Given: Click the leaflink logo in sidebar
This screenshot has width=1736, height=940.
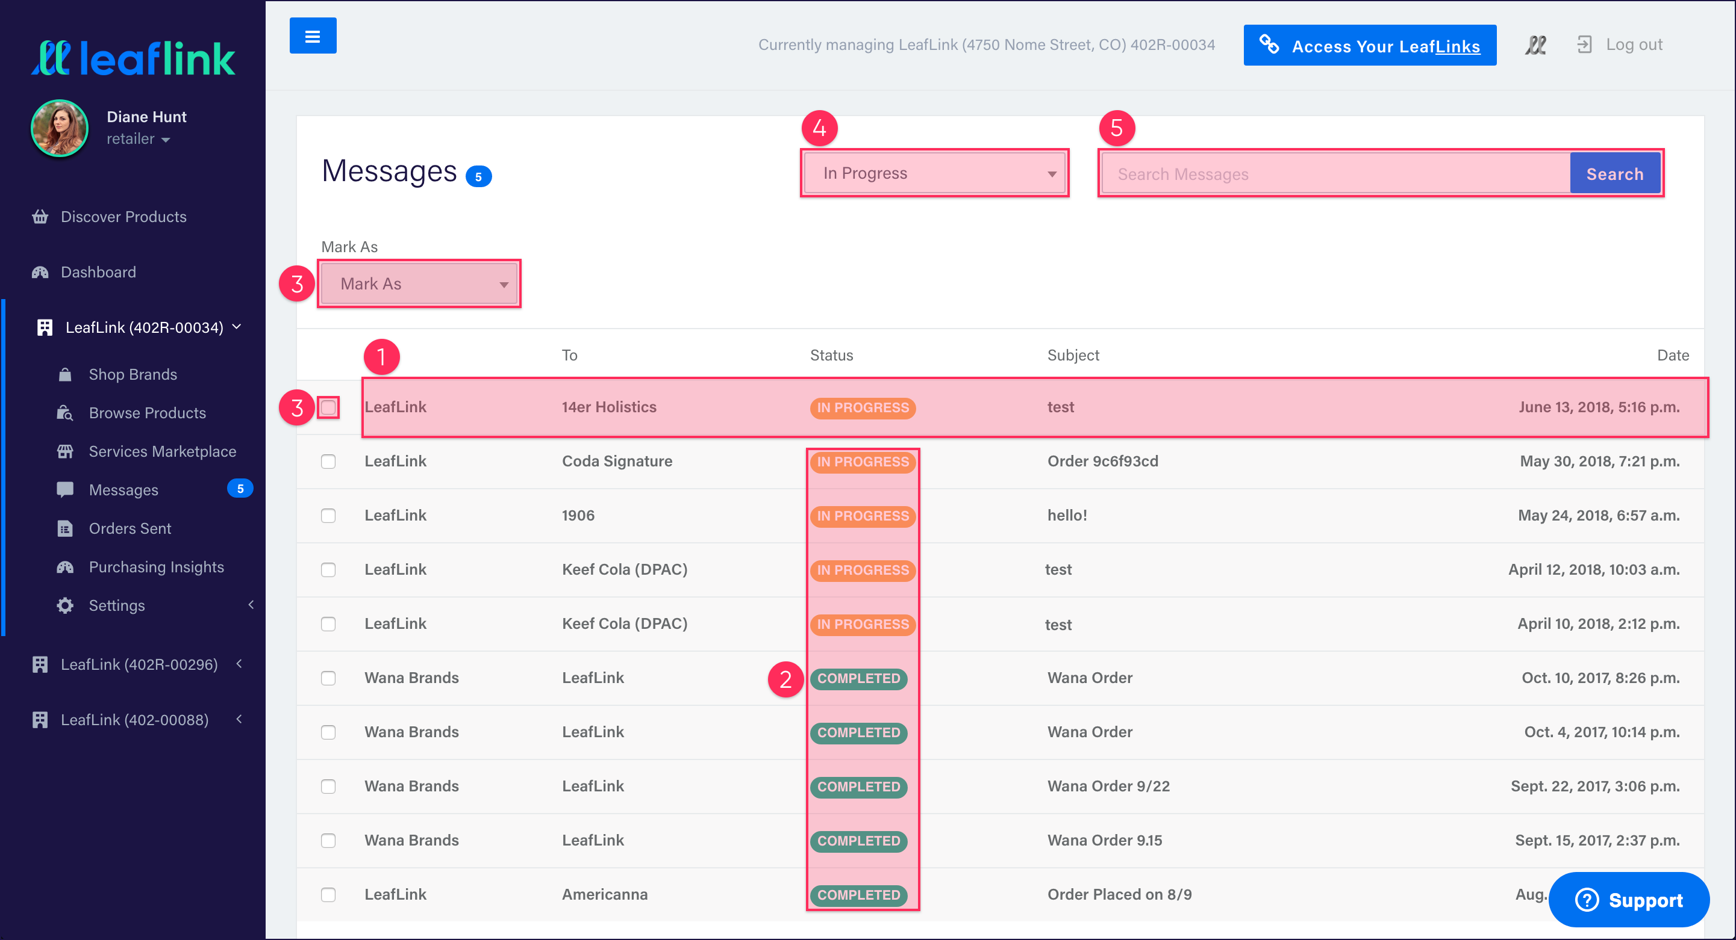Looking at the screenshot, I should click(x=133, y=58).
